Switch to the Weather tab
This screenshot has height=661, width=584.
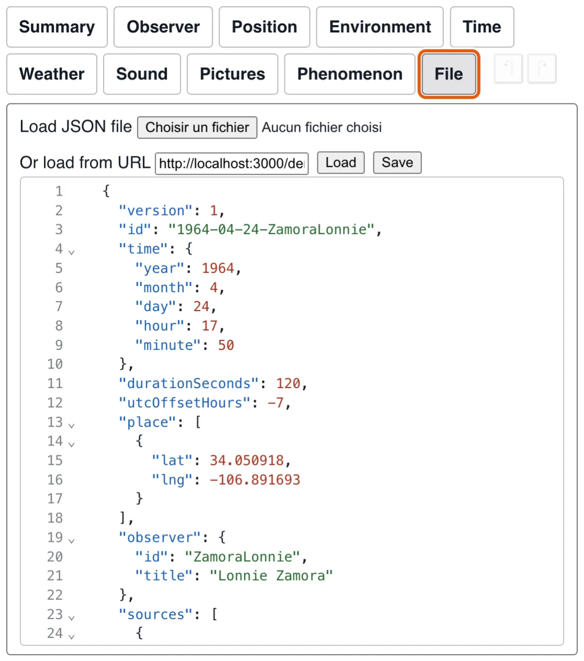pyautogui.click(x=52, y=74)
